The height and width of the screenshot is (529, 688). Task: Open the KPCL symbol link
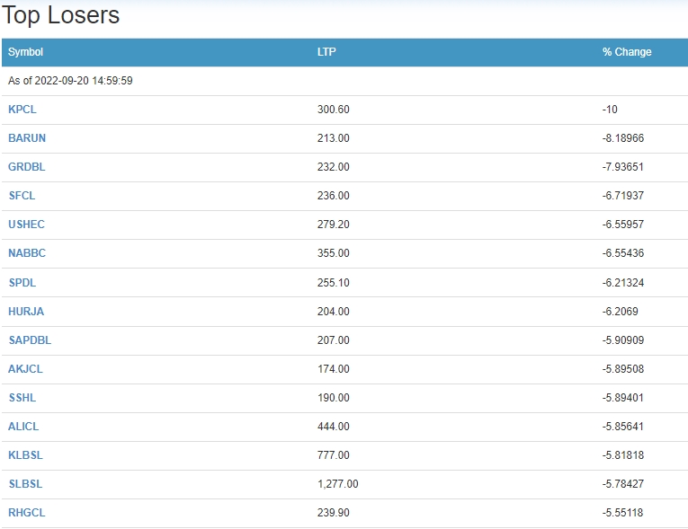(x=22, y=110)
